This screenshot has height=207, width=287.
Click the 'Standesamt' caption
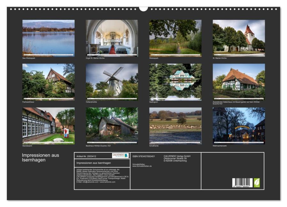tap(27, 146)
